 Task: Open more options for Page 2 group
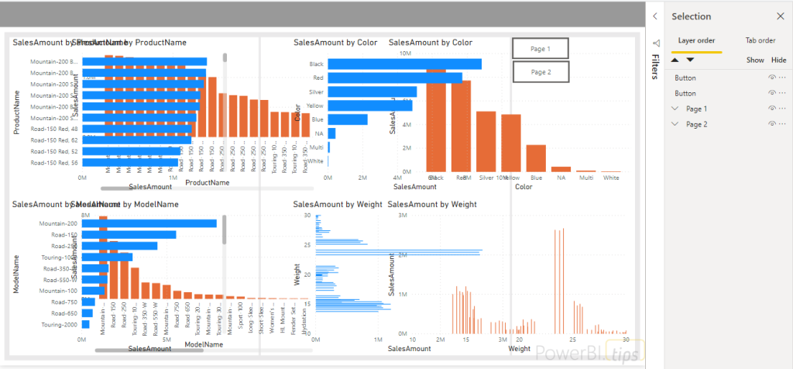(x=782, y=124)
